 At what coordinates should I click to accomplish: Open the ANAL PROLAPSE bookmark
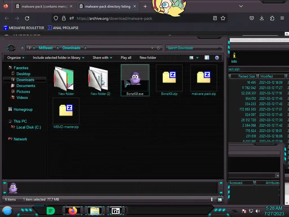63,28
